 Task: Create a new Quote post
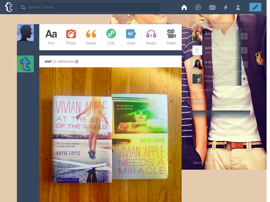pos(91,37)
